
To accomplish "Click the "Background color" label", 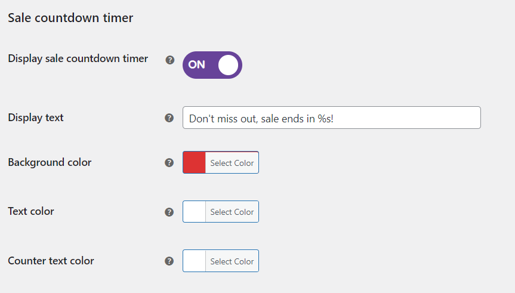I will click(50, 162).
